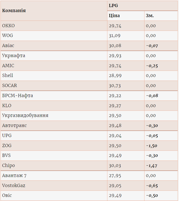The image size is (179, 201).
Task: Select the Зм. subheader cell
Action: pos(150,16)
